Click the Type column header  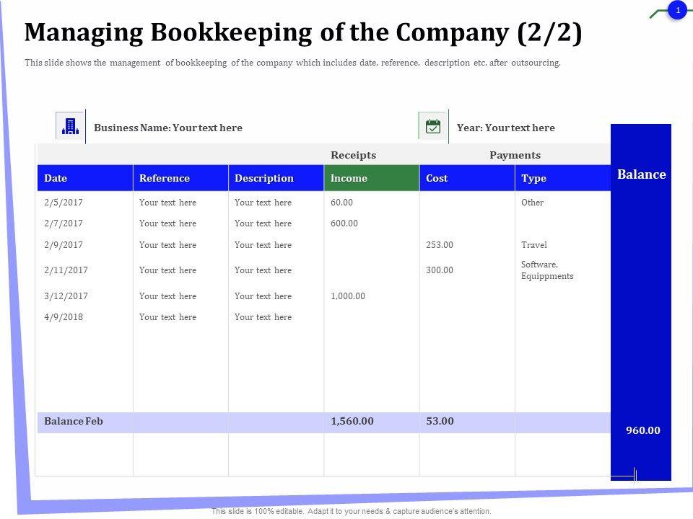(x=534, y=178)
